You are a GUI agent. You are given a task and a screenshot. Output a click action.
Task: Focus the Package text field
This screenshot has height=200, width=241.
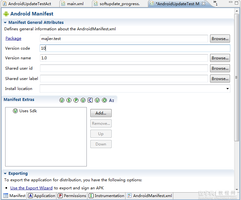tap(124, 39)
